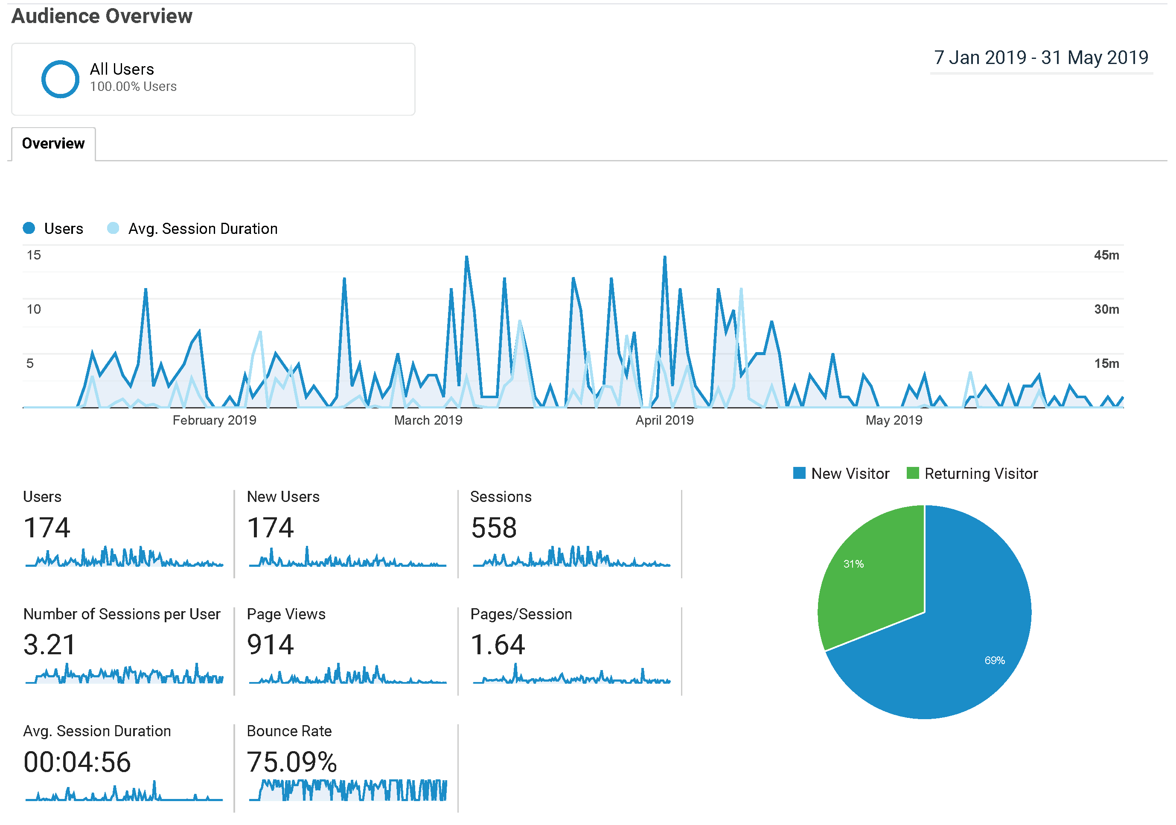Select the All Users segment box
The width and height of the screenshot is (1176, 825).
(214, 79)
